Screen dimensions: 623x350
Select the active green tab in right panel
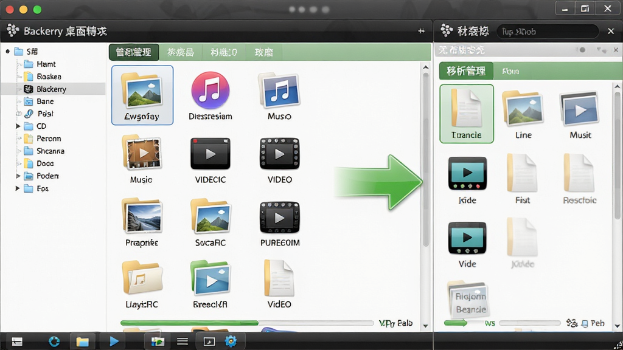coord(467,70)
